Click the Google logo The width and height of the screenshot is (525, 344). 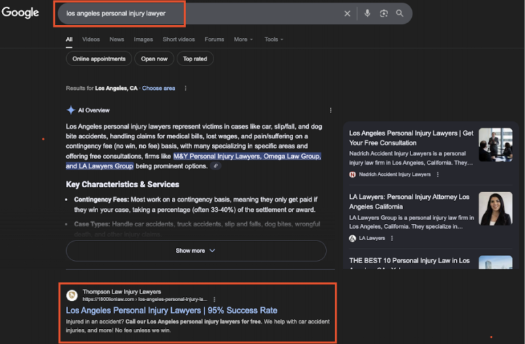20,13
